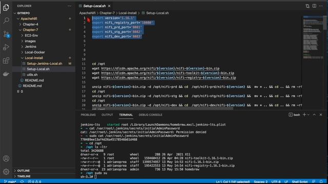Viewport: 328px width, 184px height.
Task: Click the main branch indicator in status bar
Action: point(10,182)
